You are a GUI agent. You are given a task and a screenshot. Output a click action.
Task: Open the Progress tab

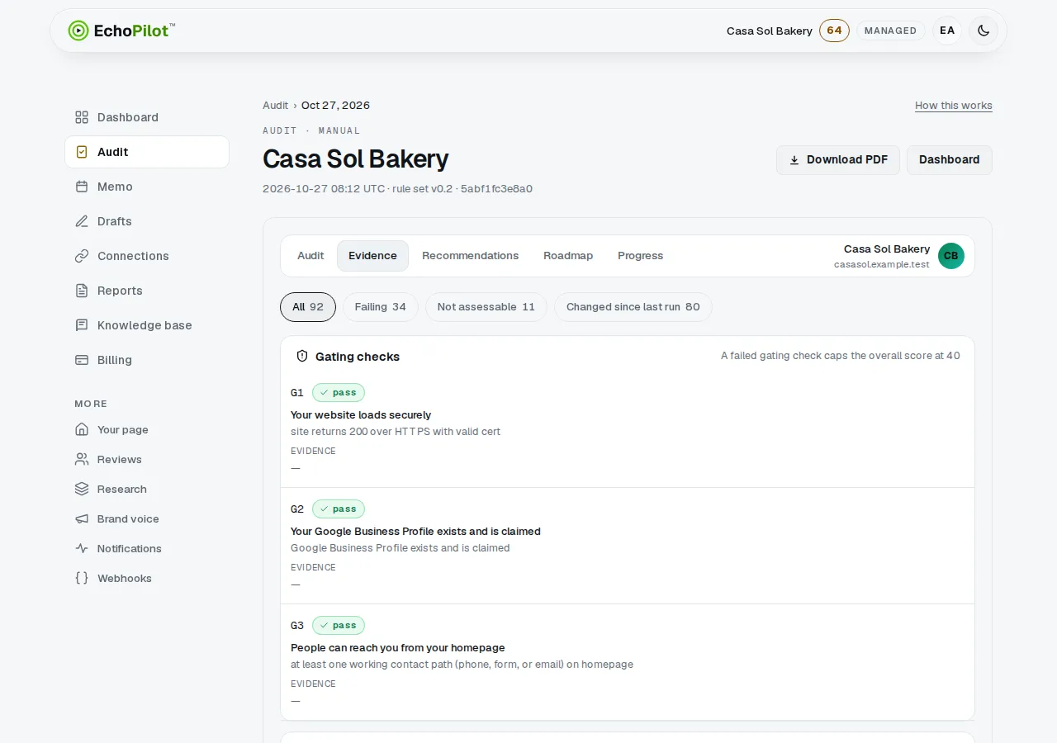click(x=640, y=256)
